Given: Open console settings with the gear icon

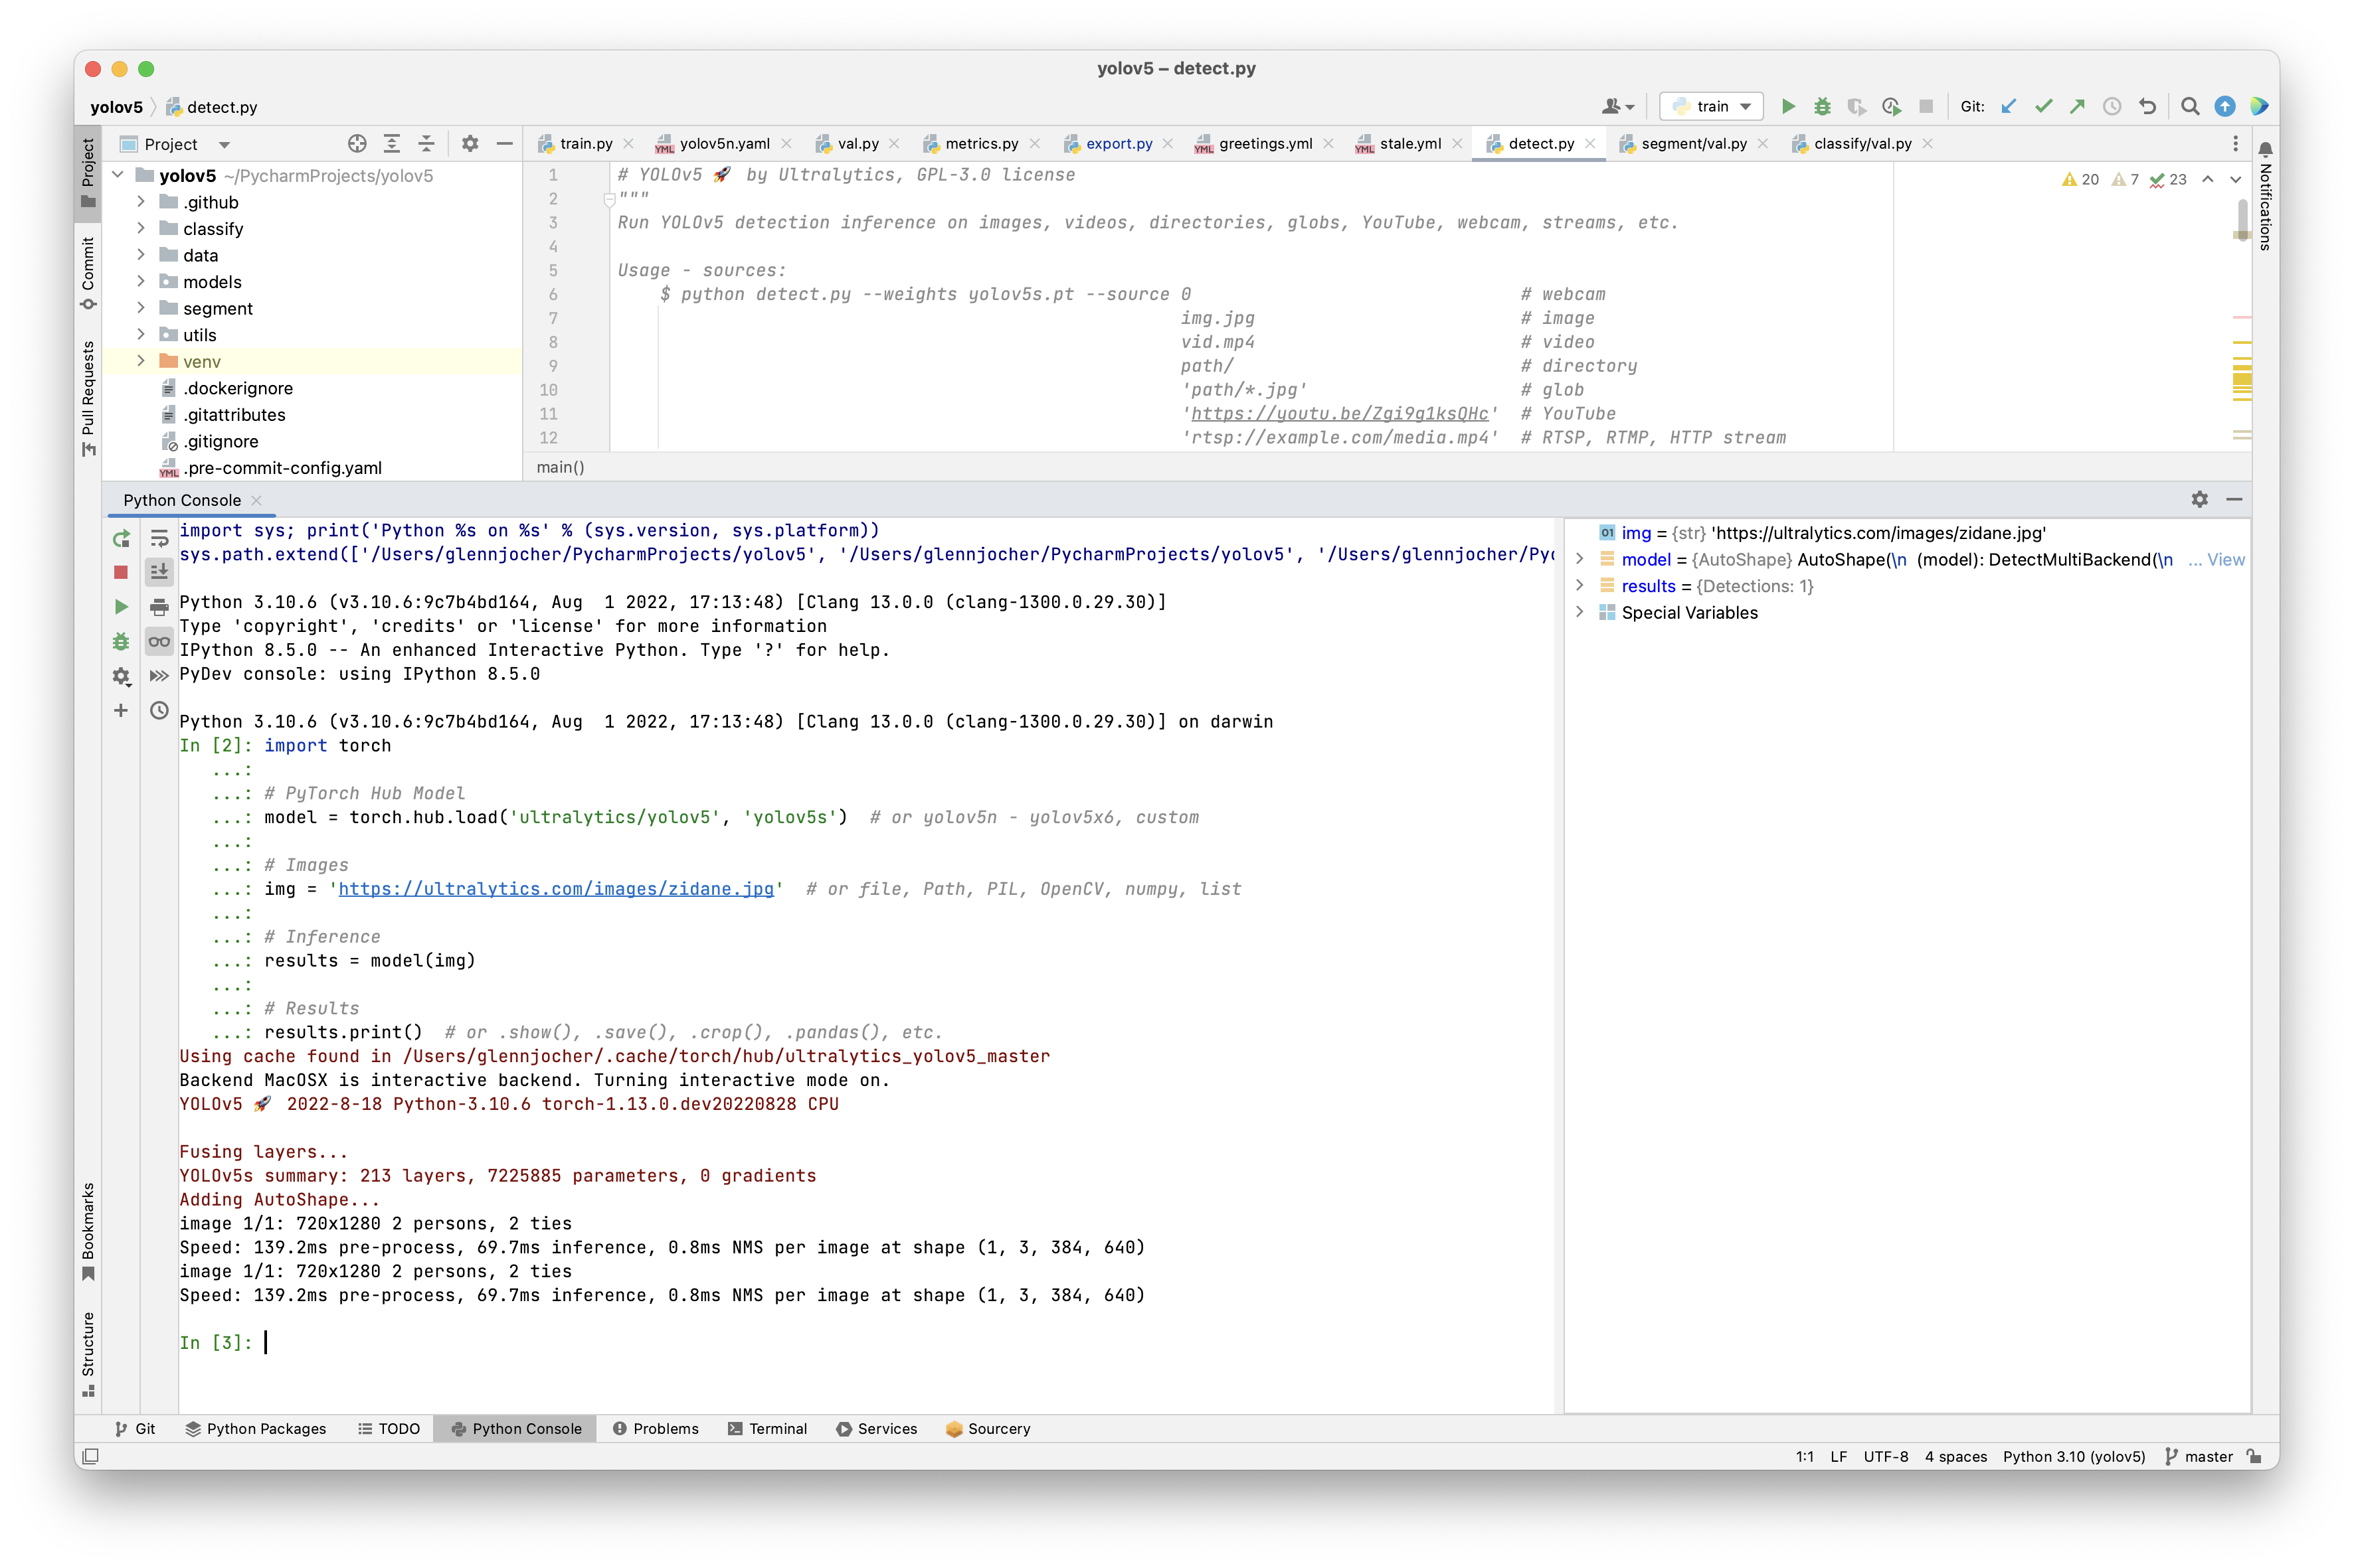Looking at the screenshot, I should pyautogui.click(x=121, y=677).
